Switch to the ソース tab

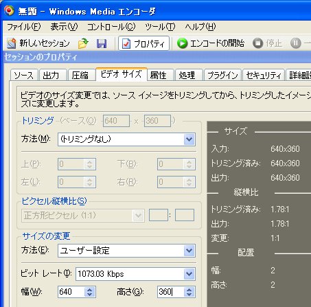[24, 75]
